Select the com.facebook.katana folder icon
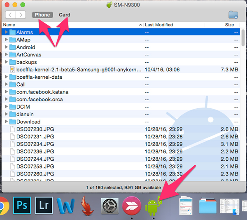This screenshot has width=247, height=220. 12,92
